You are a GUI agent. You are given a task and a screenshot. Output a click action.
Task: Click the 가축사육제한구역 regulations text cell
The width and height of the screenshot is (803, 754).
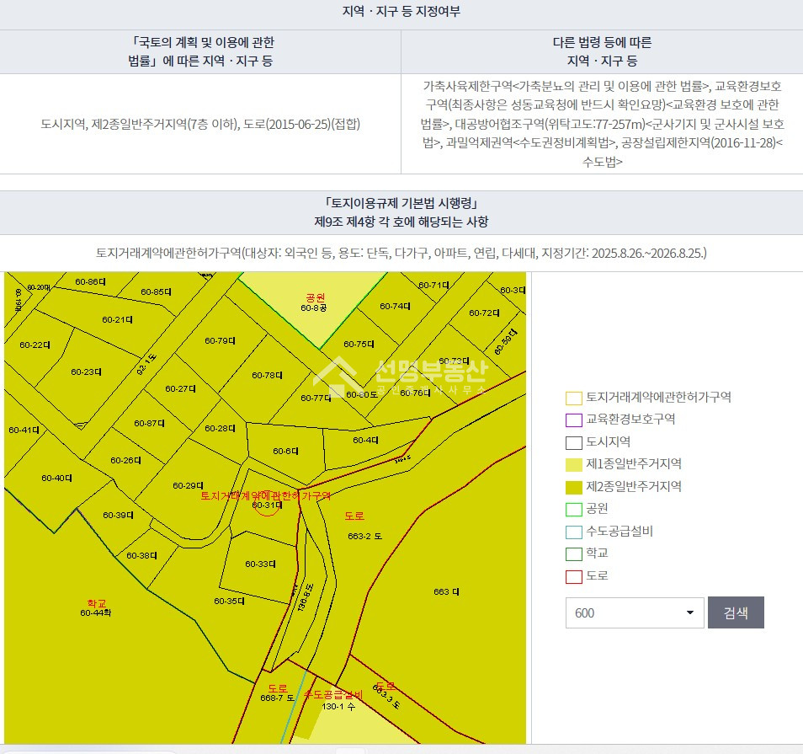(603, 124)
